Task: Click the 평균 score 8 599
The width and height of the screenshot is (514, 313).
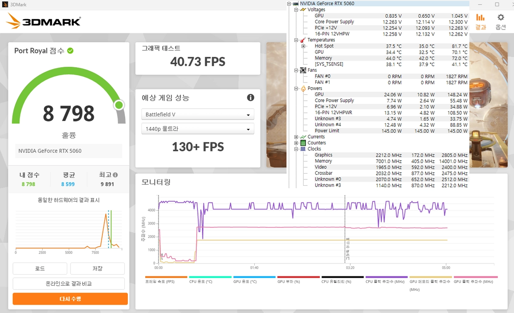Action: pyautogui.click(x=68, y=184)
